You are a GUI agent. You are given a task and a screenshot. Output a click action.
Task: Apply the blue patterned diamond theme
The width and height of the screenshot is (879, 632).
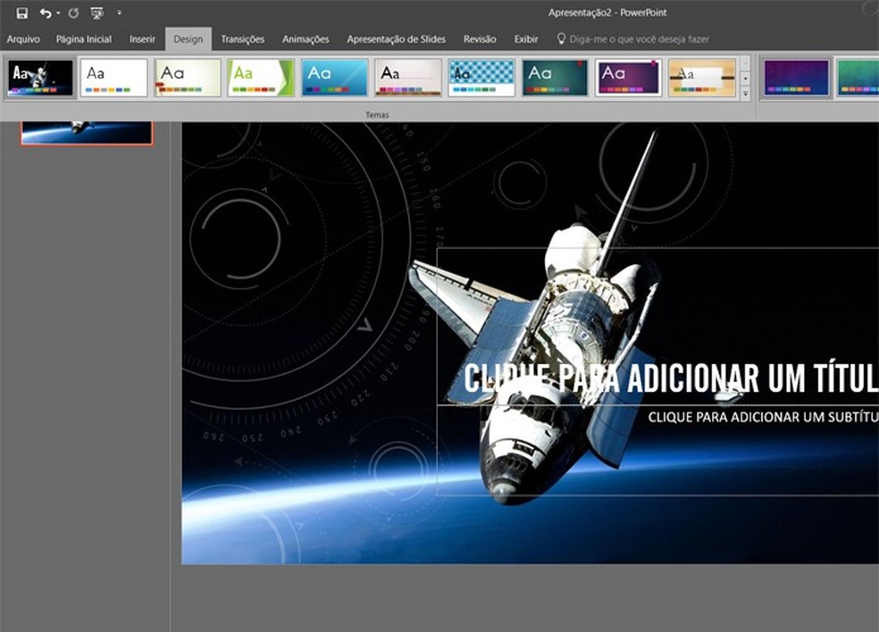coord(481,78)
